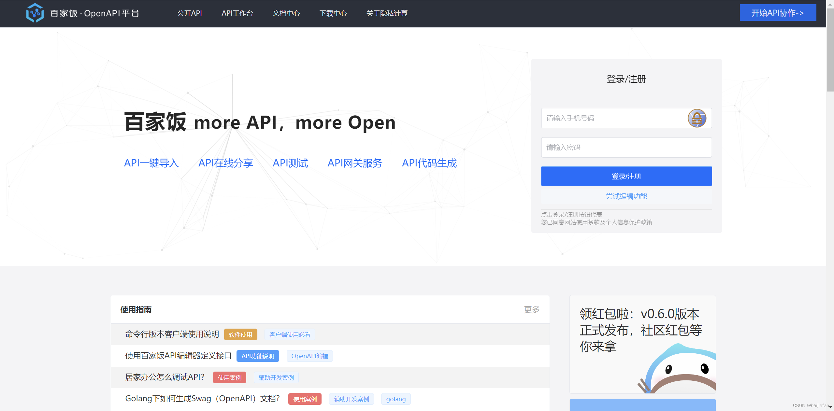Go to 文档中心 in top navigation
Image resolution: width=834 pixels, height=411 pixels.
tap(286, 13)
